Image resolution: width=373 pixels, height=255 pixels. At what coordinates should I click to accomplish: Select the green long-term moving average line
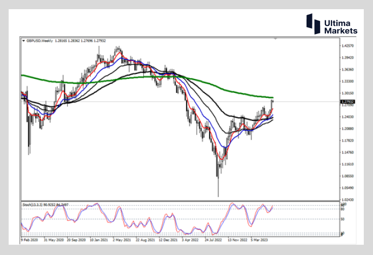pyautogui.click(x=135, y=78)
